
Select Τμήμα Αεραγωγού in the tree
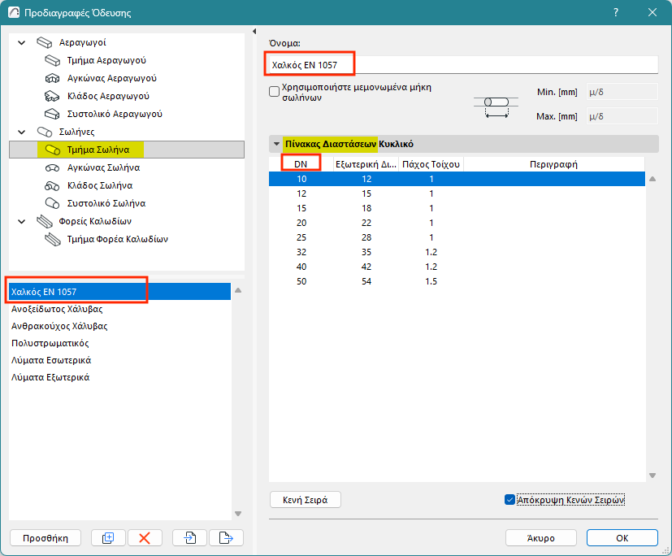tap(106, 60)
